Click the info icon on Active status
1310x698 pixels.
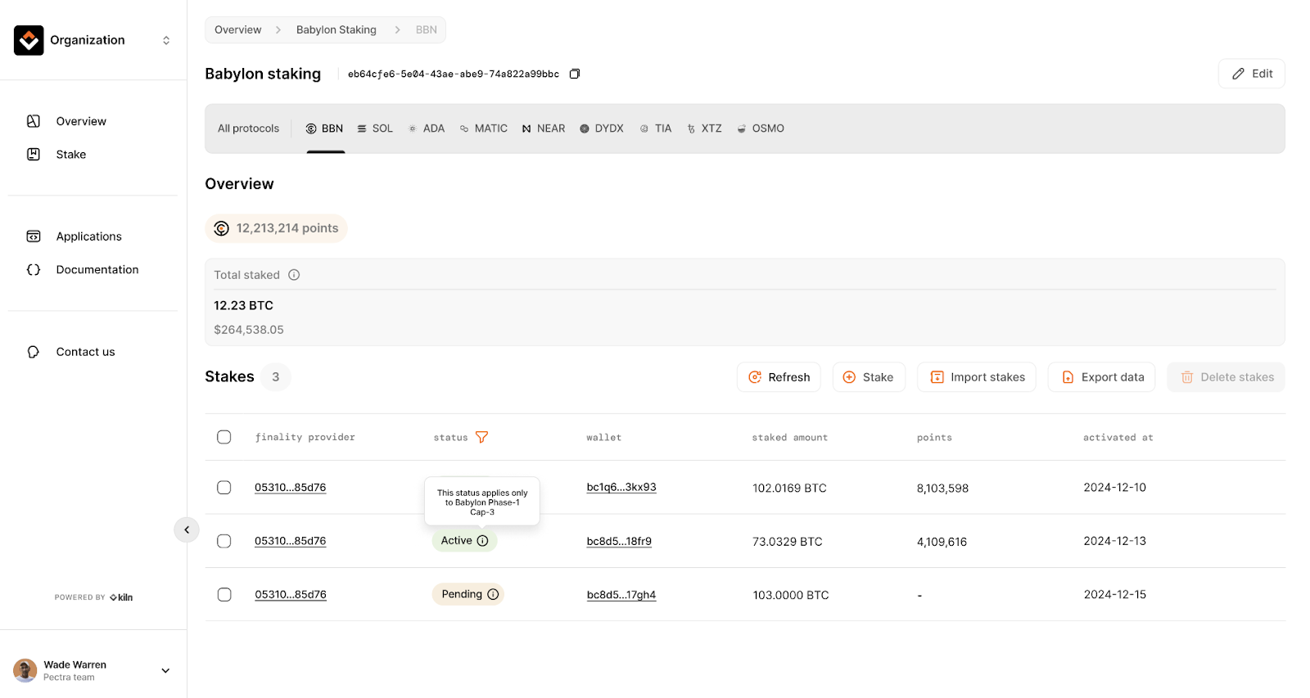point(483,541)
